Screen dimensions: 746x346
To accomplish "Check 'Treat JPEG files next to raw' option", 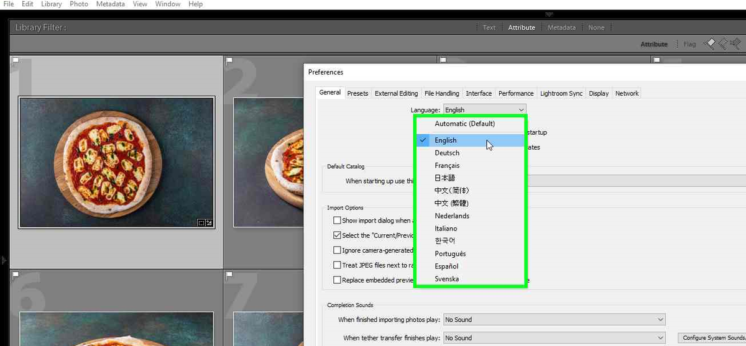I will (337, 265).
